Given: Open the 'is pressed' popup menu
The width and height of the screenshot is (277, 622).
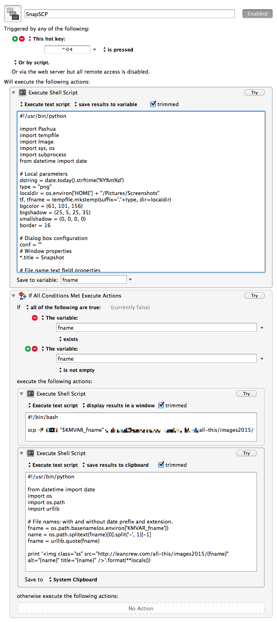Looking at the screenshot, I should (118, 50).
